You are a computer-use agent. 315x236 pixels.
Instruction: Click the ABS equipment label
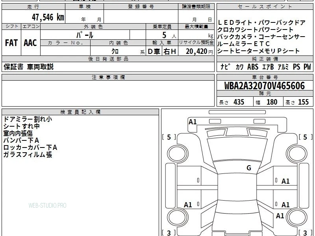253,67
